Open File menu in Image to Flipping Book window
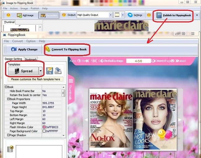The width and height of the screenshot is (201, 158). pyautogui.click(x=5, y=8)
